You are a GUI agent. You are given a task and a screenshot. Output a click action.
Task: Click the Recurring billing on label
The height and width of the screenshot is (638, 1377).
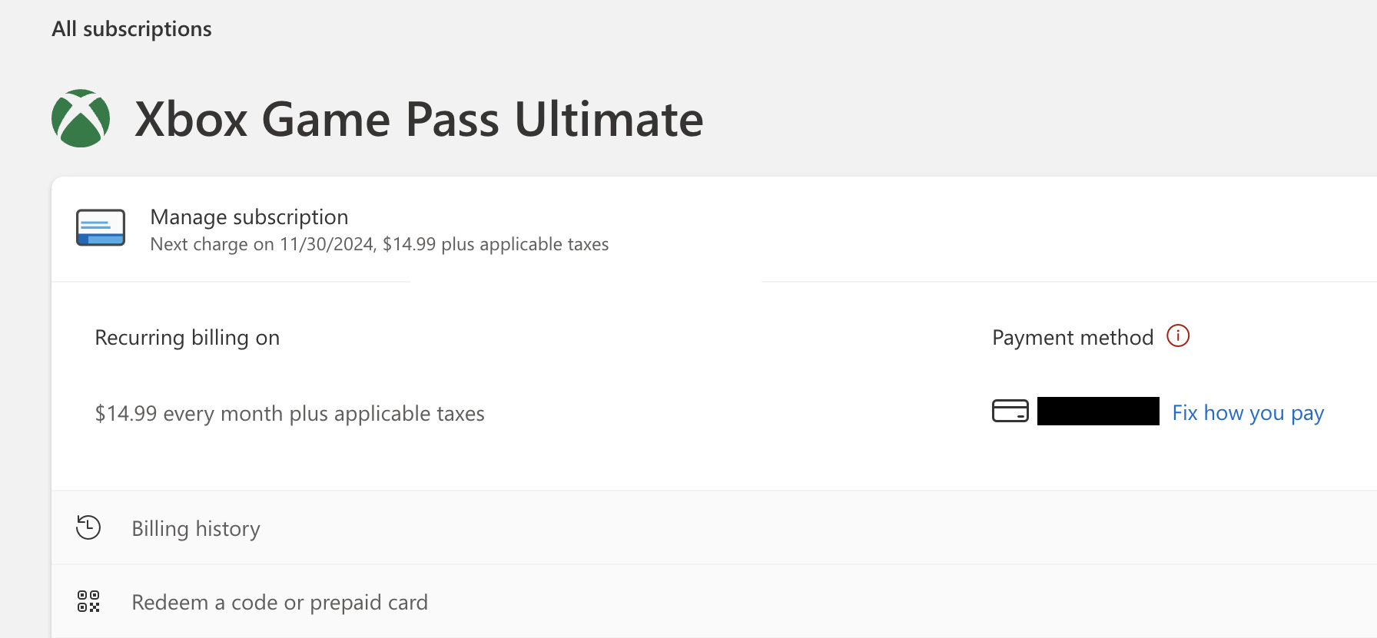[187, 338]
